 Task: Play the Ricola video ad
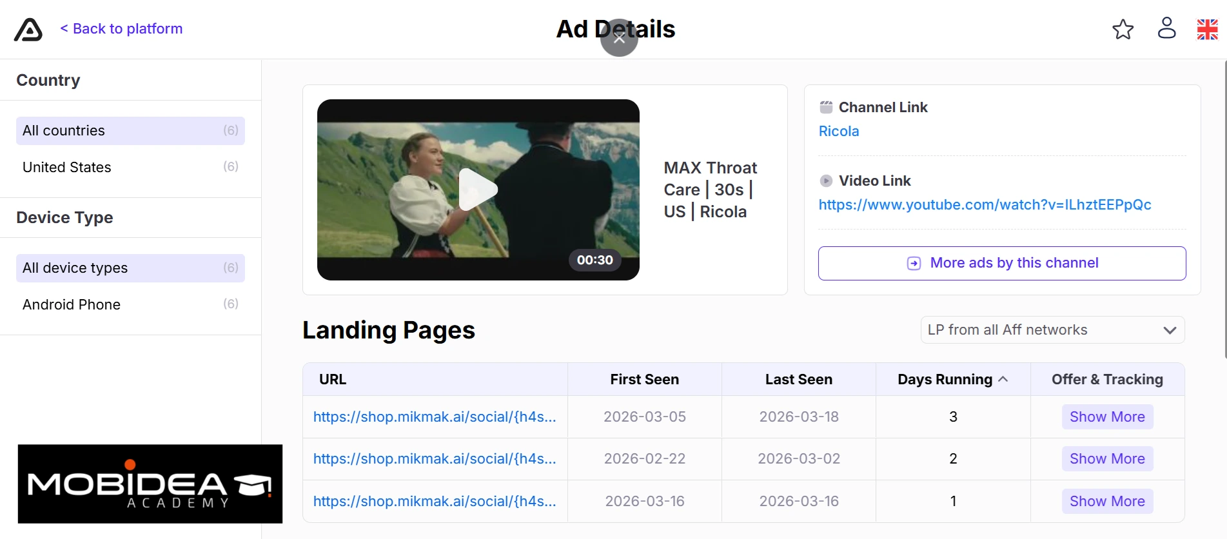[x=478, y=190]
